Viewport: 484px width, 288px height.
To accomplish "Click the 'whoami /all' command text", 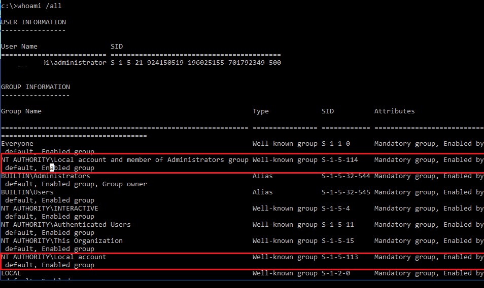I will point(39,6).
